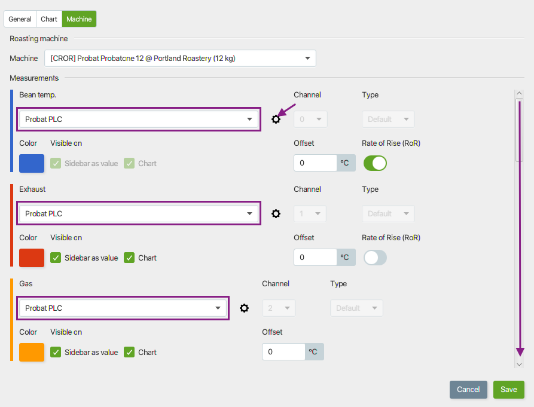Viewport: 534px width, 407px height.
Task: Open the Machine selection dropdown
Action: point(180,58)
